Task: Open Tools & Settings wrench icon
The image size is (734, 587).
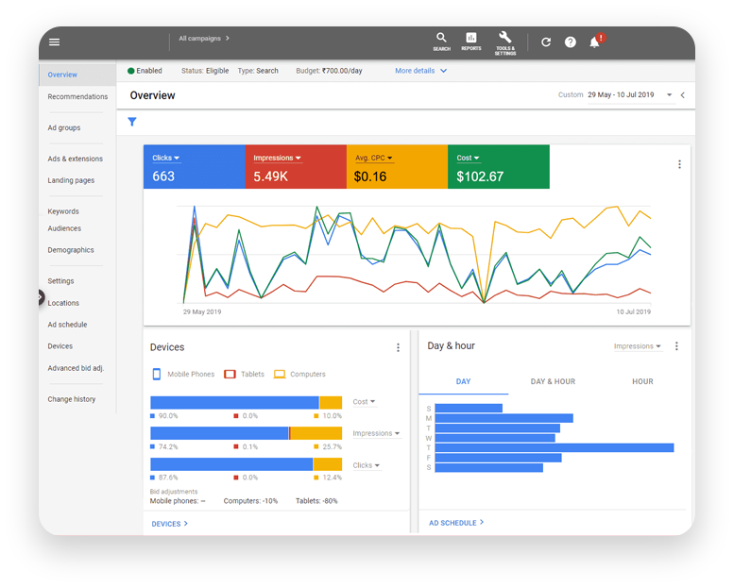Action: [x=504, y=41]
